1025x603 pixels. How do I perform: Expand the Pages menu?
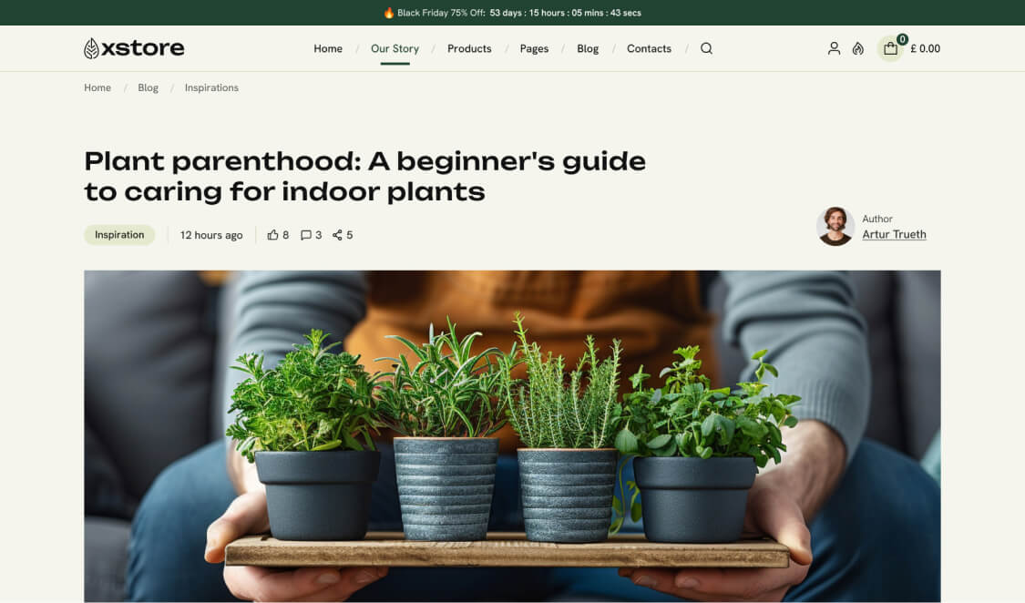(x=534, y=49)
